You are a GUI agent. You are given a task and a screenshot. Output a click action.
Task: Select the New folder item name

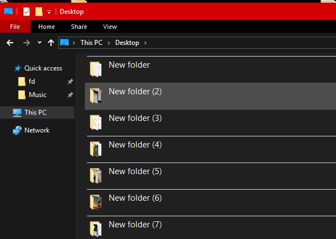click(129, 65)
